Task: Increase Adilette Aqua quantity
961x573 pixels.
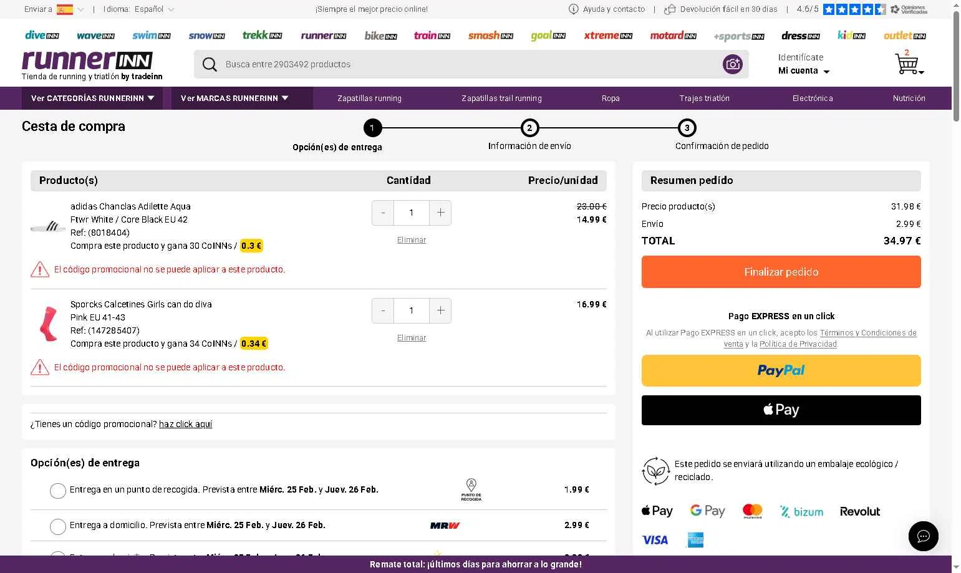Action: point(440,213)
